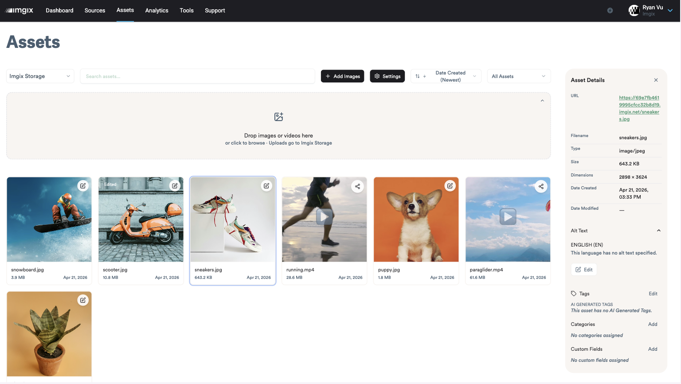Open the All Assets filter dropdown
This screenshot has width=681, height=384.
point(518,76)
